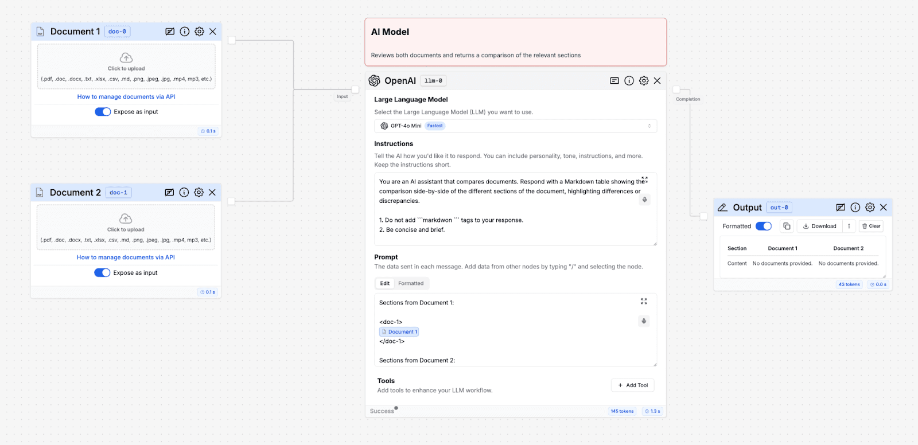Switch the Prompt to the Formatted tab
Screen dimensions: 918x445
point(411,283)
